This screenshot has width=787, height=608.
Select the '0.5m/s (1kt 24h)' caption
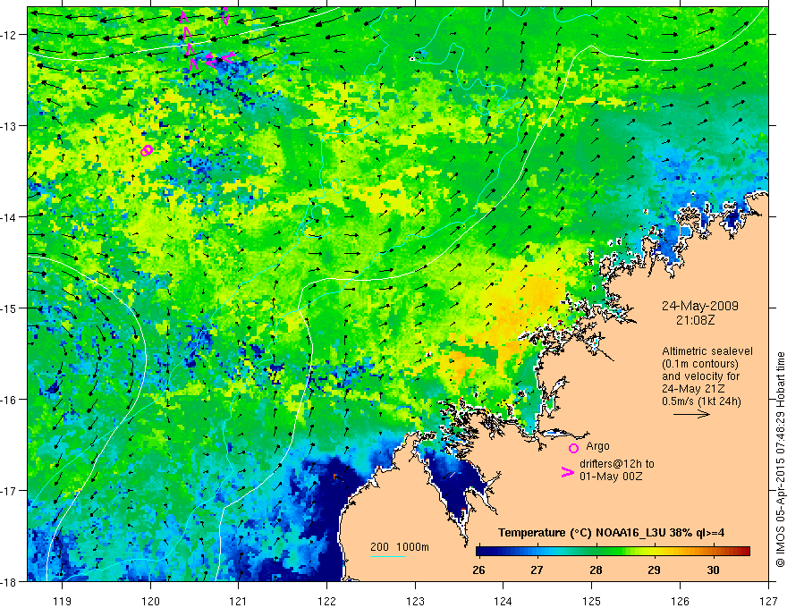point(701,401)
